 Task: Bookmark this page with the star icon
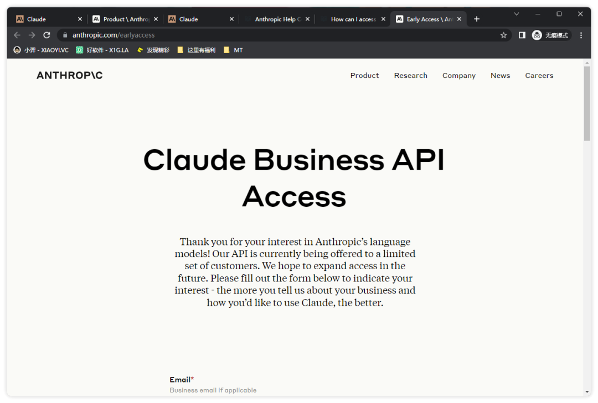coord(503,35)
